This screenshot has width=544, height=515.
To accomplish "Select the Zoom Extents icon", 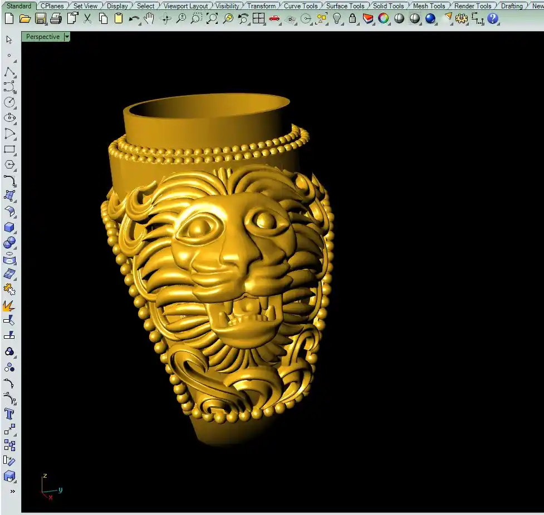I will [212, 18].
